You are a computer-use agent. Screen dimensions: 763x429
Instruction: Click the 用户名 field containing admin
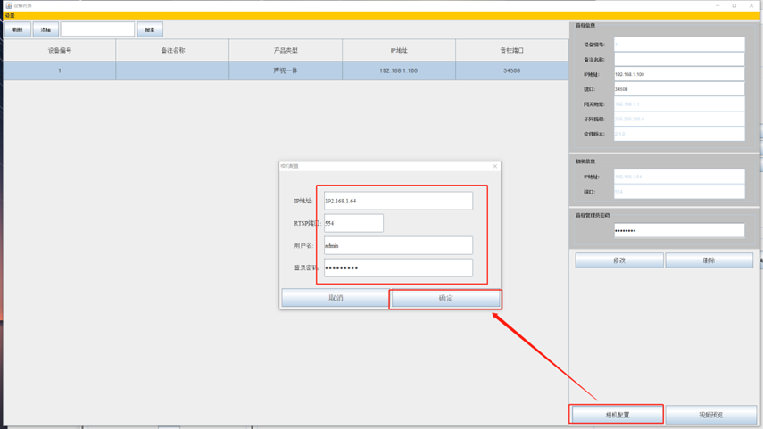[x=398, y=245]
